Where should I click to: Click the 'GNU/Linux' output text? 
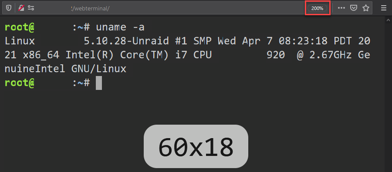pos(99,69)
